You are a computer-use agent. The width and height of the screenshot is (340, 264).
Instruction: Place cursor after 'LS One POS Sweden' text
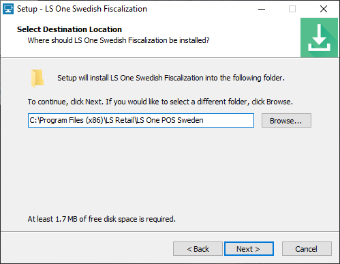pyautogui.click(x=204, y=120)
